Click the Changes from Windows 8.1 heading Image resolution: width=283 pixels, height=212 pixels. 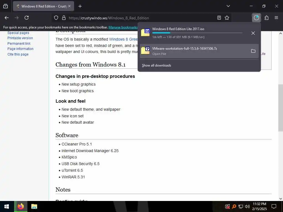(90, 65)
